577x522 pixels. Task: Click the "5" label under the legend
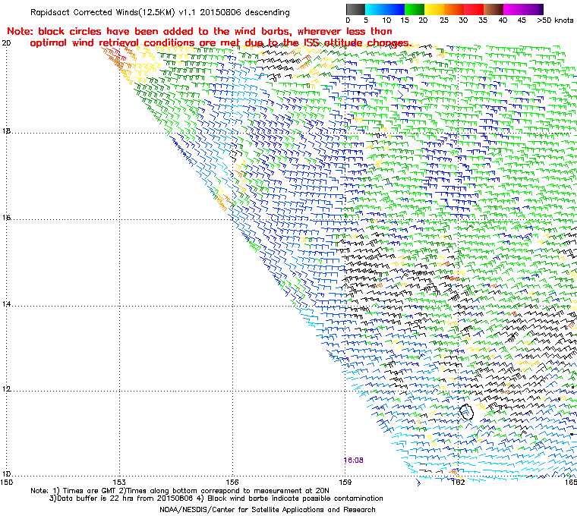click(366, 20)
